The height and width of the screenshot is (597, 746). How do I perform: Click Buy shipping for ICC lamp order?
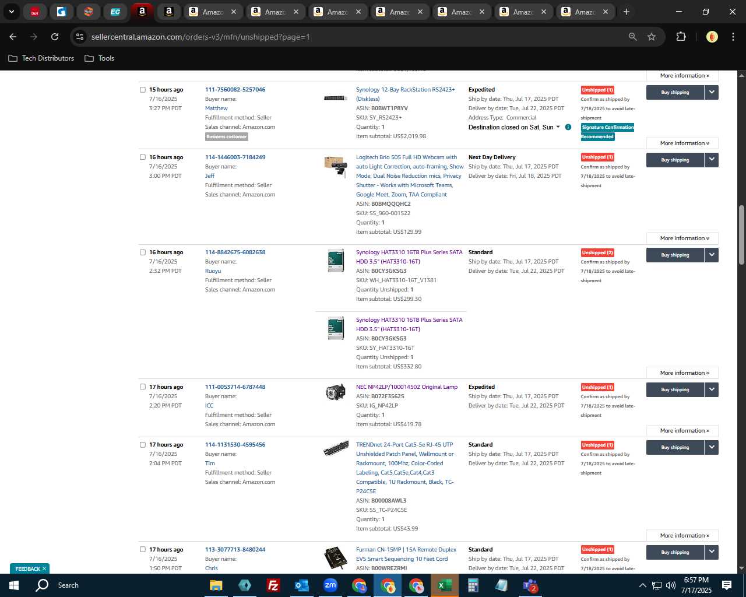click(675, 389)
